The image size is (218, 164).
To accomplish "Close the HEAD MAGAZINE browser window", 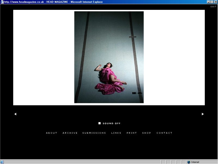I will point(216,2).
